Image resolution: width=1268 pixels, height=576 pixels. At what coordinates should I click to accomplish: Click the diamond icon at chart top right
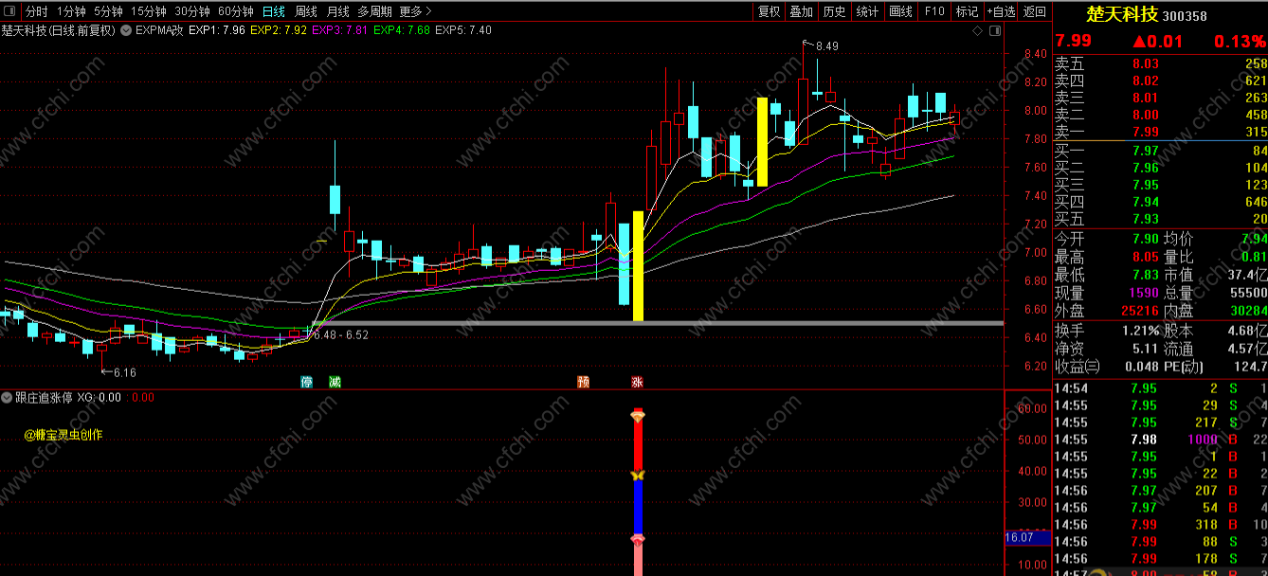tap(978, 31)
